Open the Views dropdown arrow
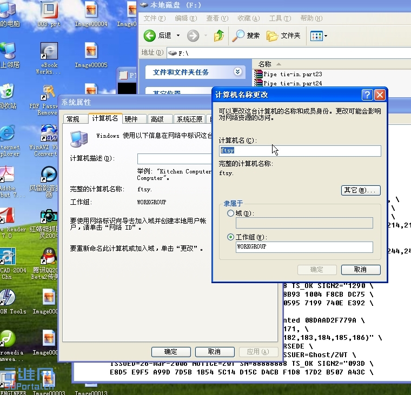The height and width of the screenshot is (395, 411). point(326,36)
